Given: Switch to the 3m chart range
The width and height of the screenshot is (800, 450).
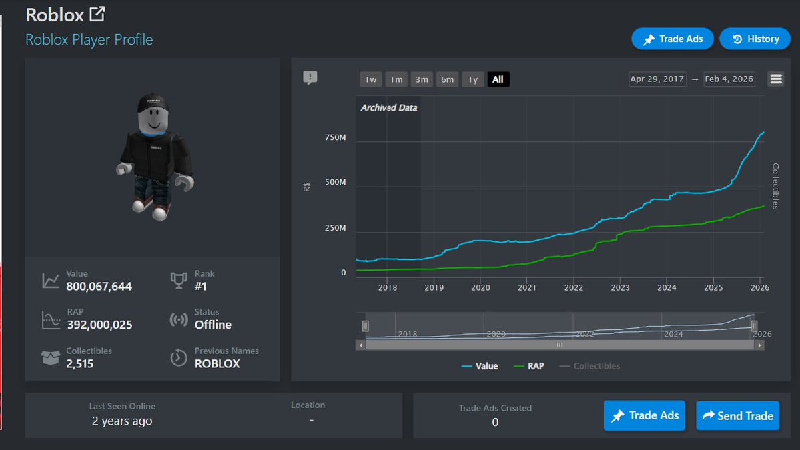Looking at the screenshot, I should [422, 79].
